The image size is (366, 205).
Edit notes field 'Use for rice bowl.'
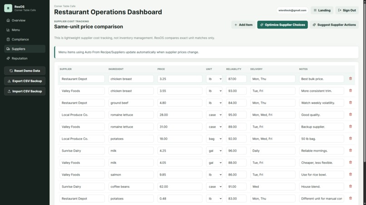point(321,175)
